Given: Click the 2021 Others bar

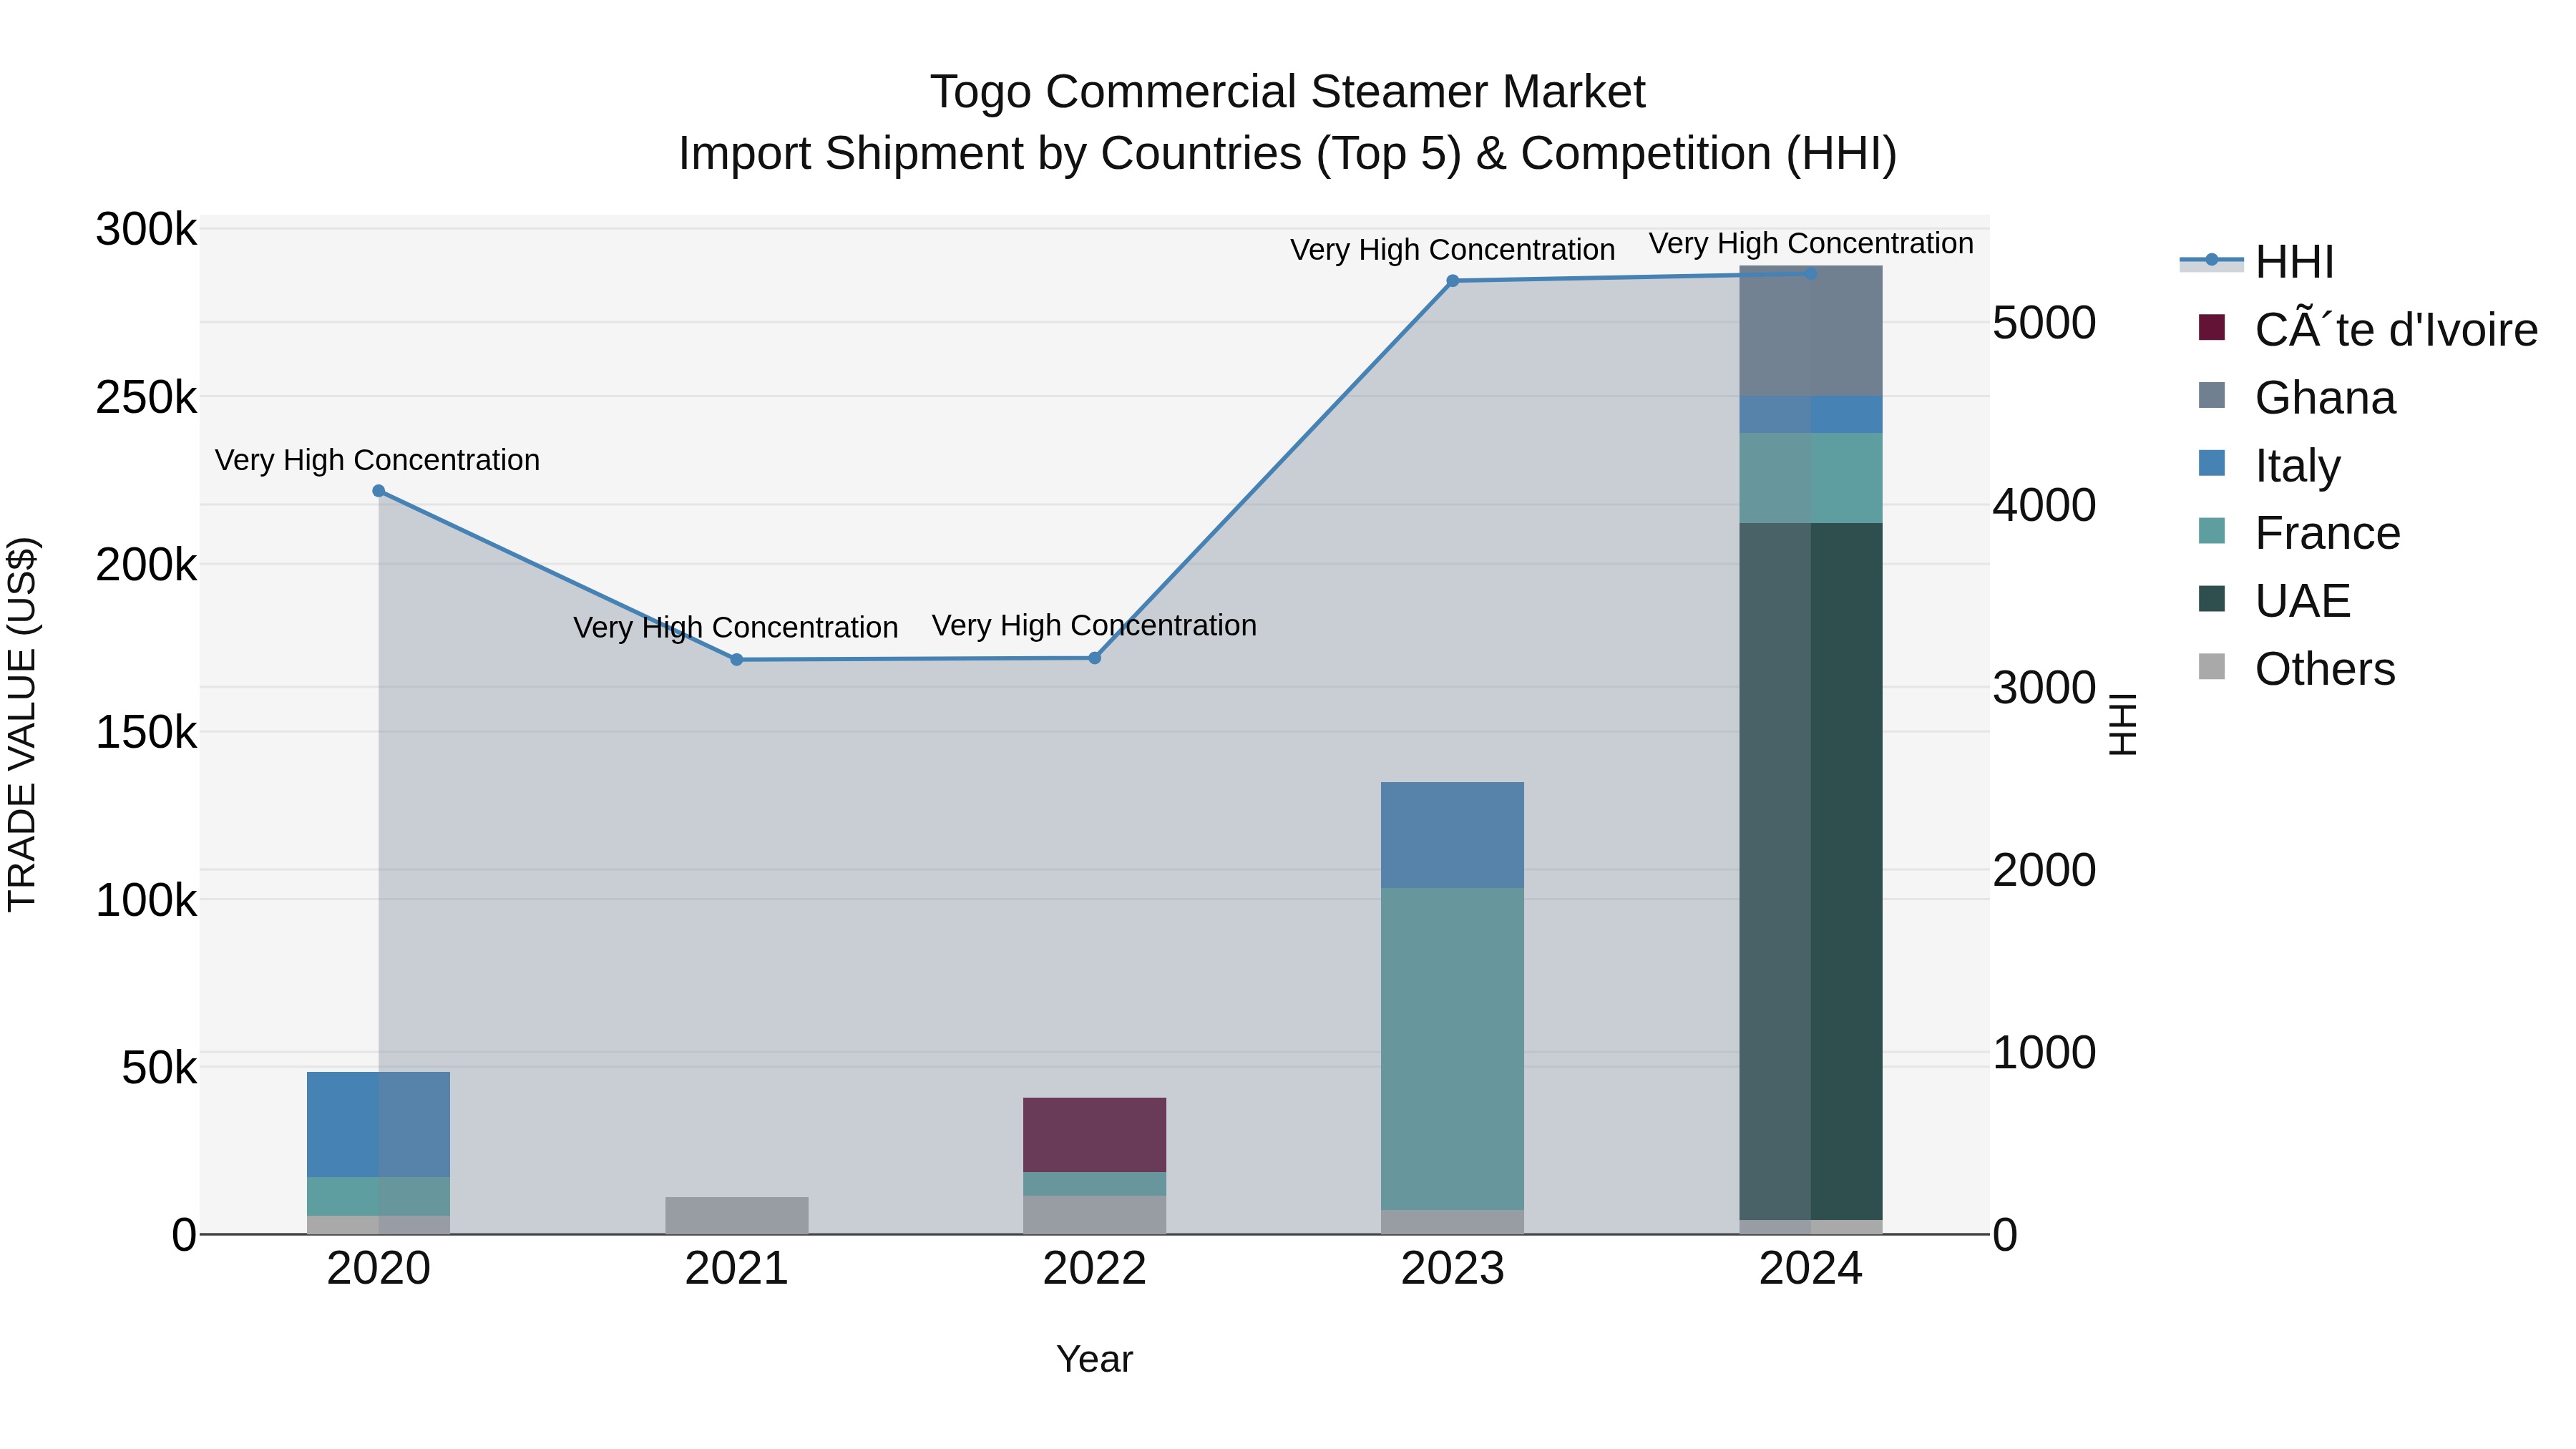Looking at the screenshot, I should pos(737,1216).
